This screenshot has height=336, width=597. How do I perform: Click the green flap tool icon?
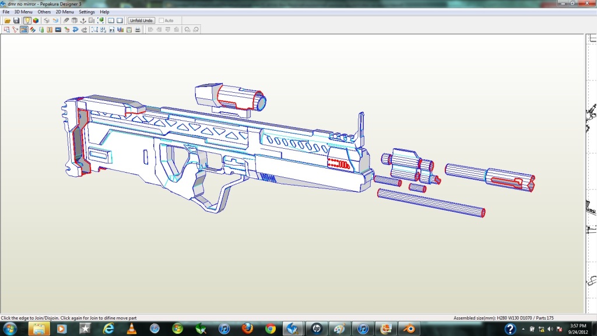(41, 30)
